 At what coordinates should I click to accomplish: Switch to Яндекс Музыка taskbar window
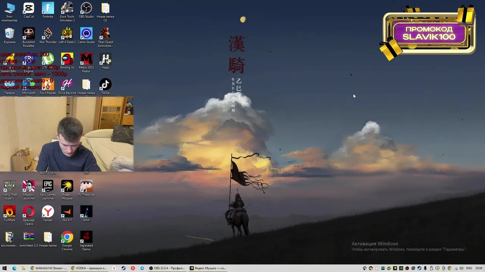tap(208, 268)
